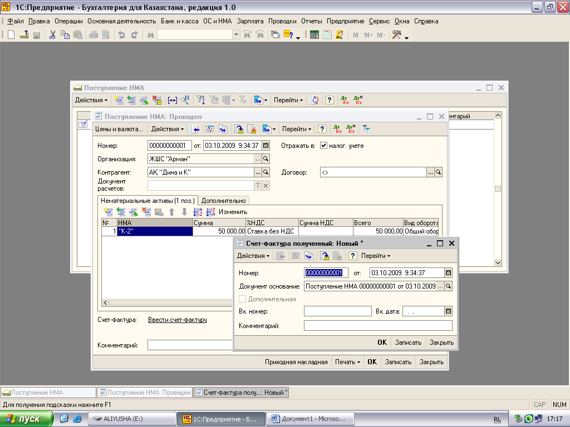Click the 1C help question icon in main toolbar
Viewport: 570px width, 427px height.
point(289,35)
